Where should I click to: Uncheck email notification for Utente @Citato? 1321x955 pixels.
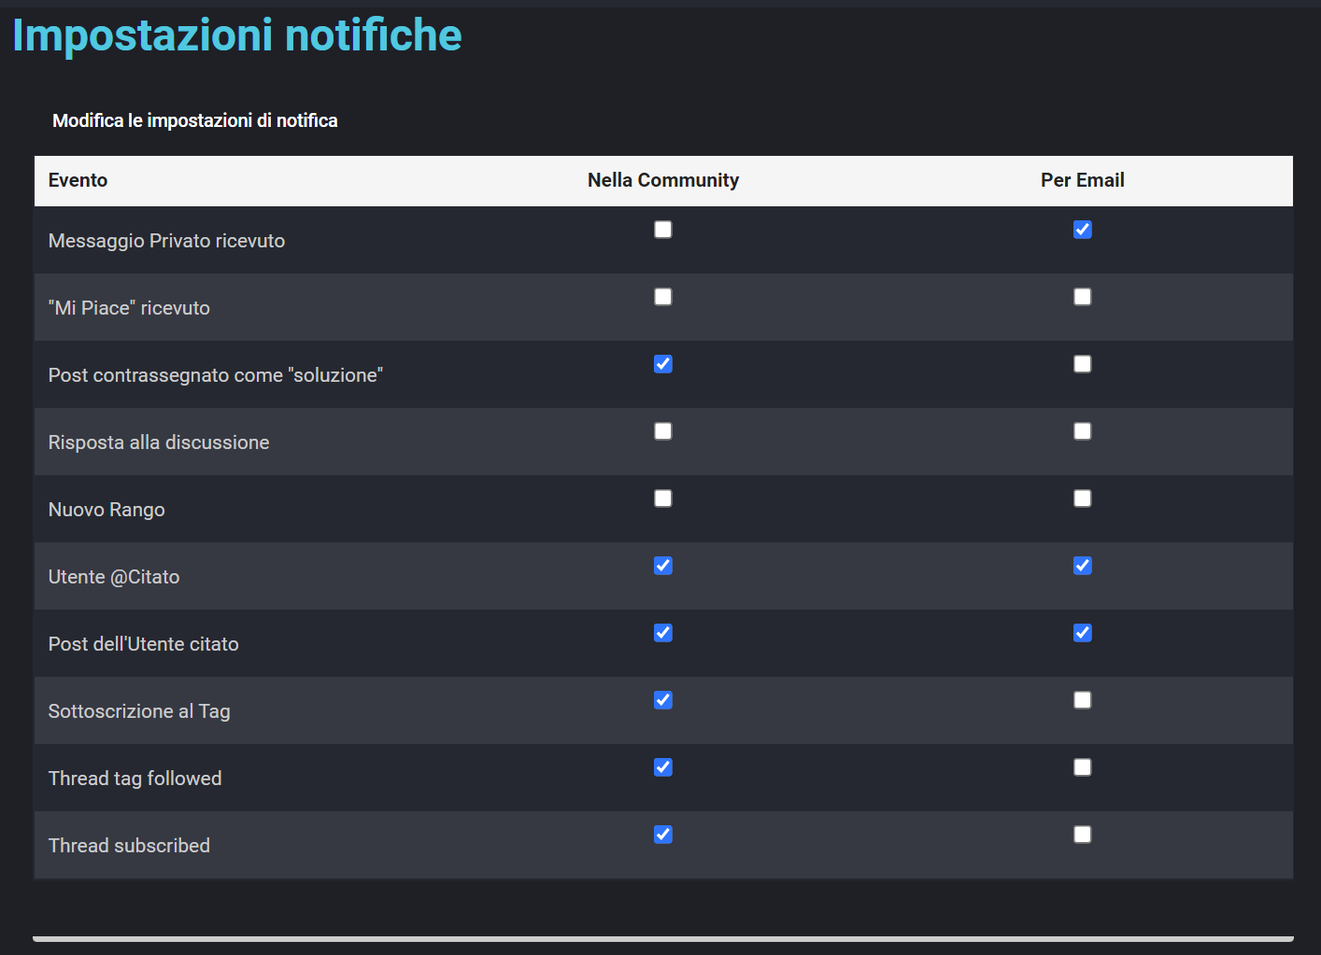[1082, 566]
